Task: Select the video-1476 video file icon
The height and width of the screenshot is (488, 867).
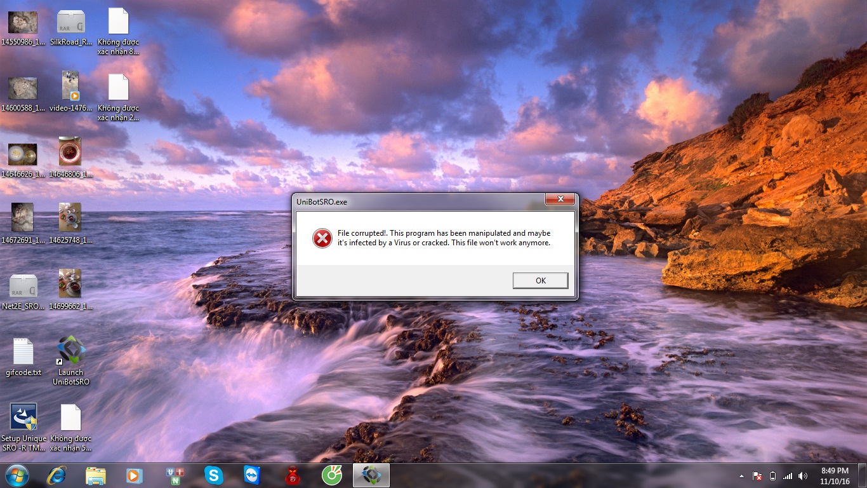Action: pos(71,91)
